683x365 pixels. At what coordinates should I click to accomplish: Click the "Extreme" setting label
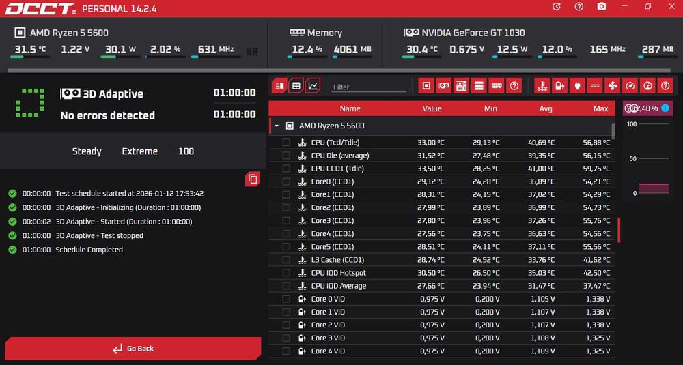pyautogui.click(x=140, y=151)
